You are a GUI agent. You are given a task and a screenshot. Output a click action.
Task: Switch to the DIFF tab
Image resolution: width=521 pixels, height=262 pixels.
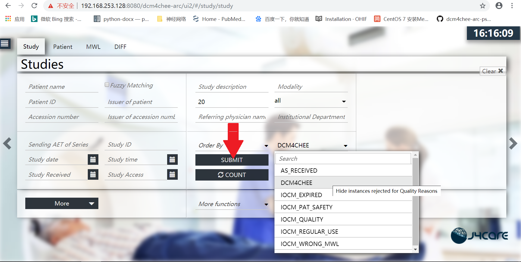pos(120,46)
